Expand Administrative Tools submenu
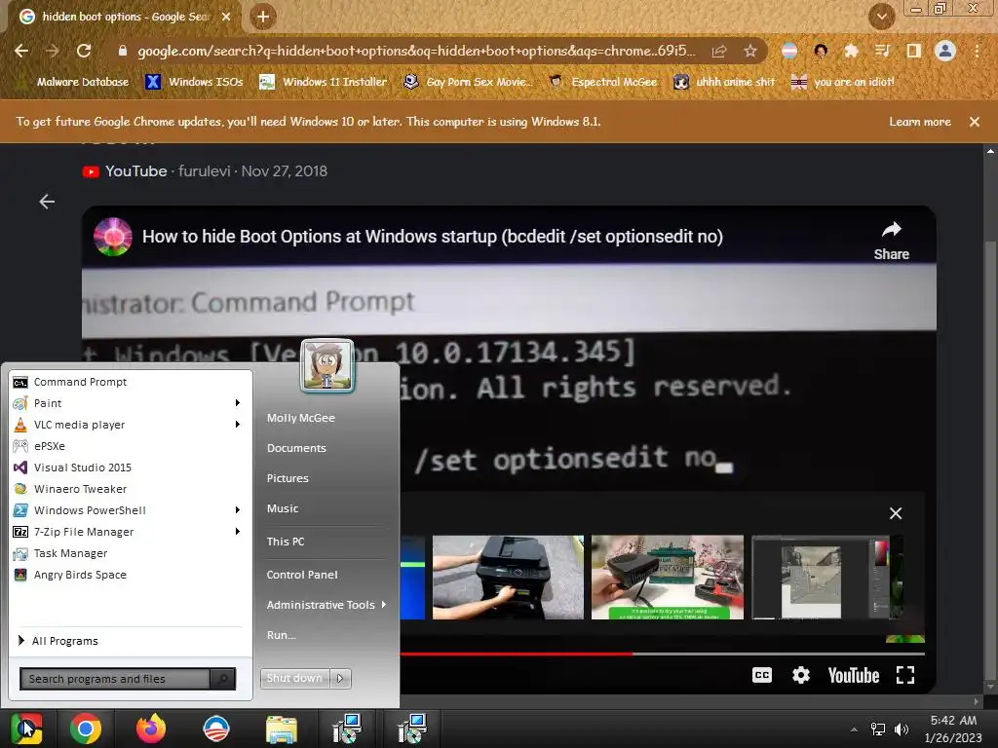This screenshot has width=998, height=748. [x=326, y=605]
